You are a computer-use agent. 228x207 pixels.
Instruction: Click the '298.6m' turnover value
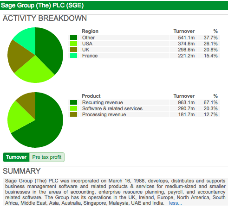tap(186, 50)
